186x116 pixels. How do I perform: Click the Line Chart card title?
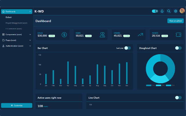tap(94, 98)
